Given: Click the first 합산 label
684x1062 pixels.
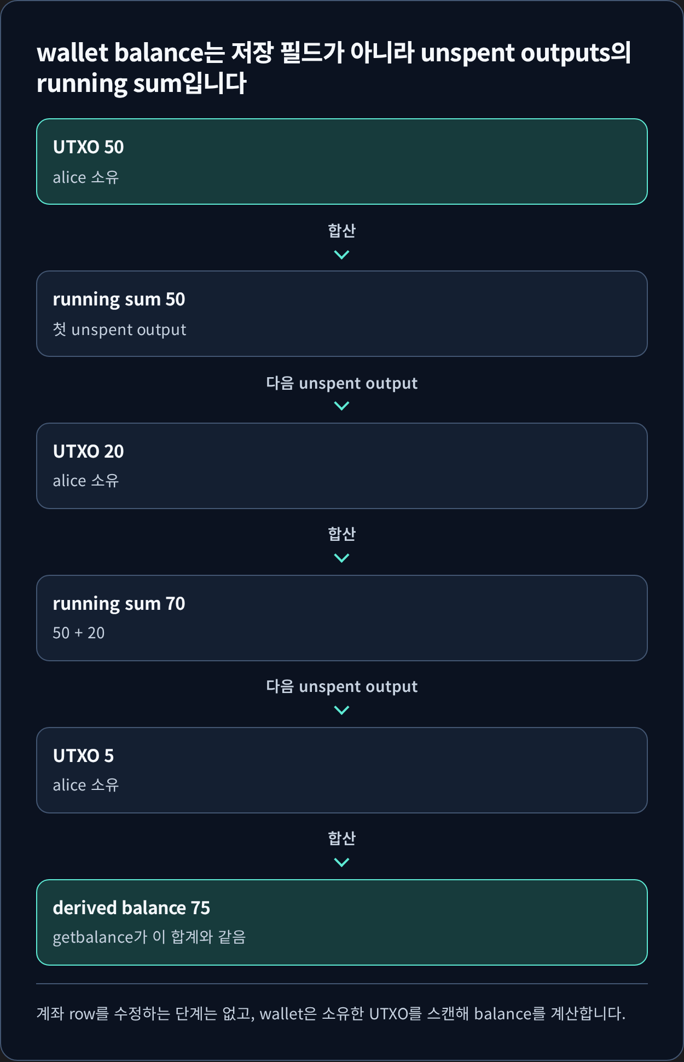Looking at the screenshot, I should tap(341, 230).
